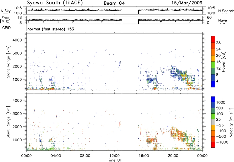Click the '20:00' time axis tick label
234x162 pixels.
173,156
